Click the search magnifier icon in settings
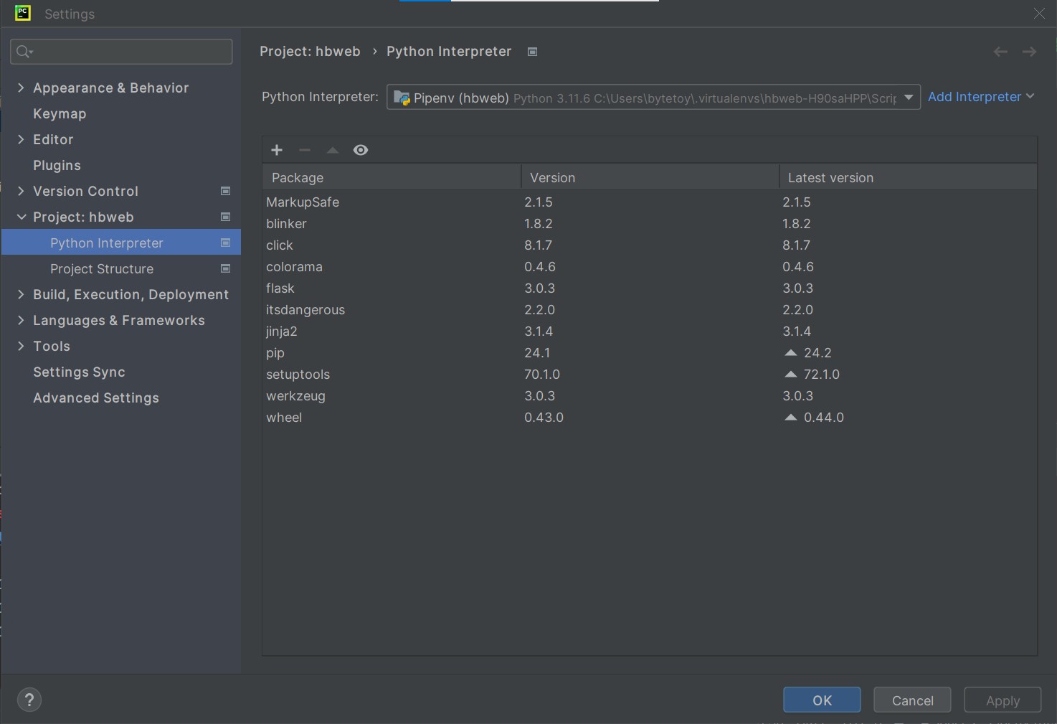The image size is (1057, 724). click(24, 52)
